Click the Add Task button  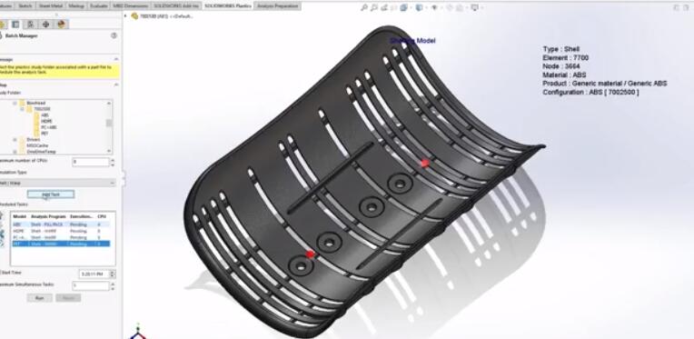[51, 194]
